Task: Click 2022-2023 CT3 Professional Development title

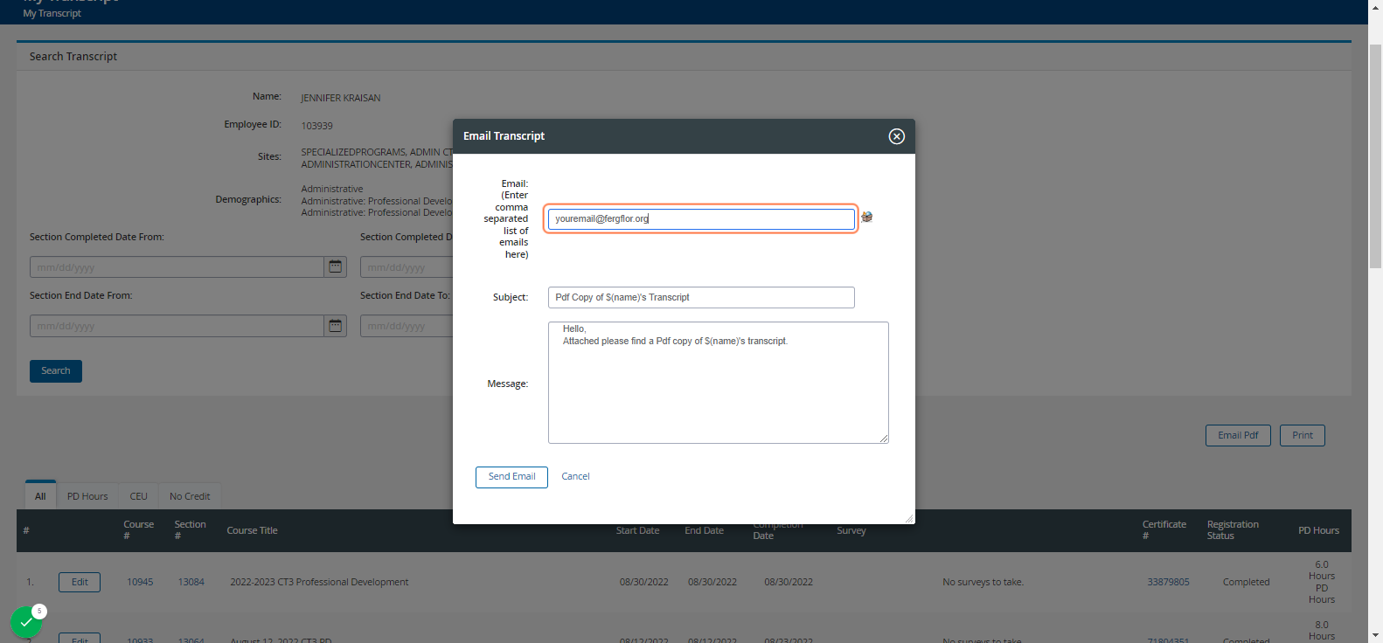Action: (319, 582)
